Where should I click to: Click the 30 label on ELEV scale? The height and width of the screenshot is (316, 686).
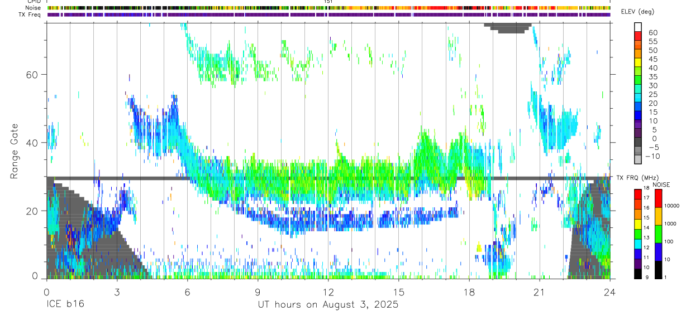tap(652, 85)
